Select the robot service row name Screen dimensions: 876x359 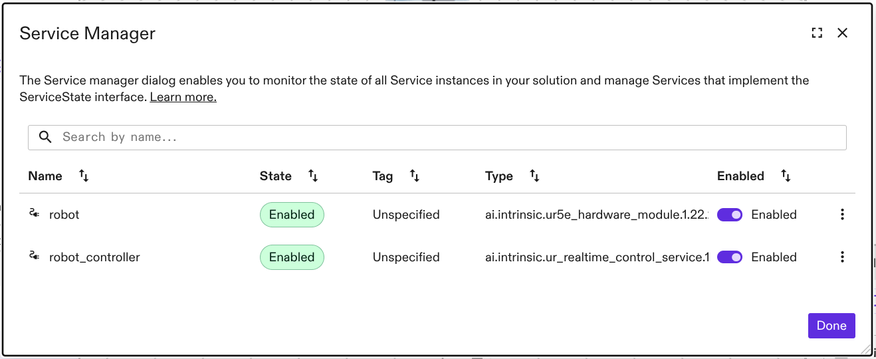tap(64, 215)
